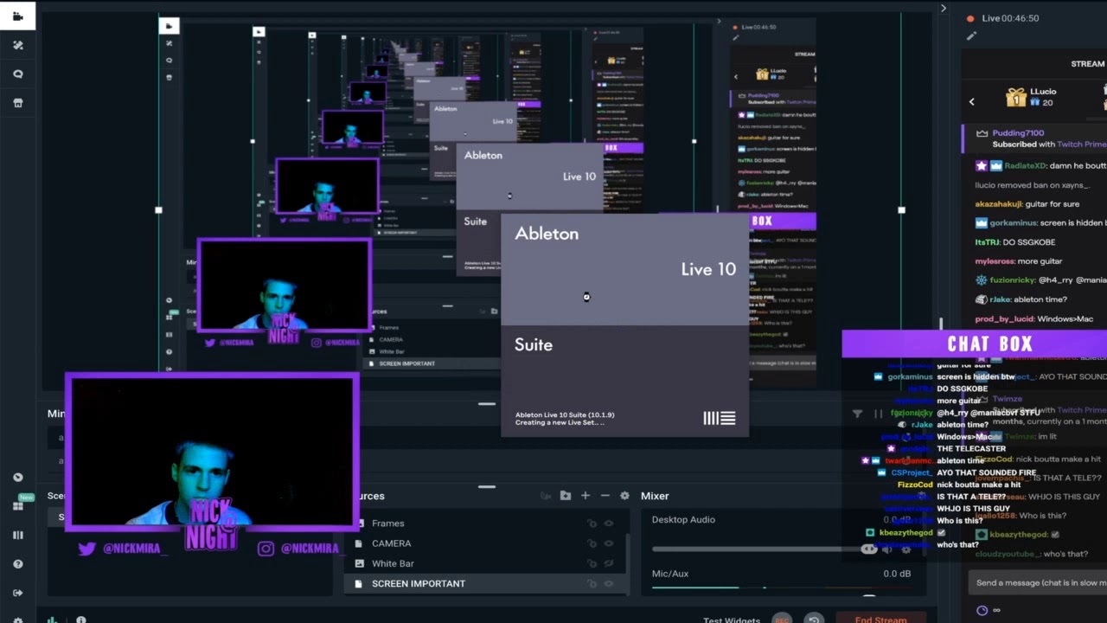Screen dimensions: 1107x623
Task: Go back with the arrow beside LLucio
Action: click(x=971, y=101)
